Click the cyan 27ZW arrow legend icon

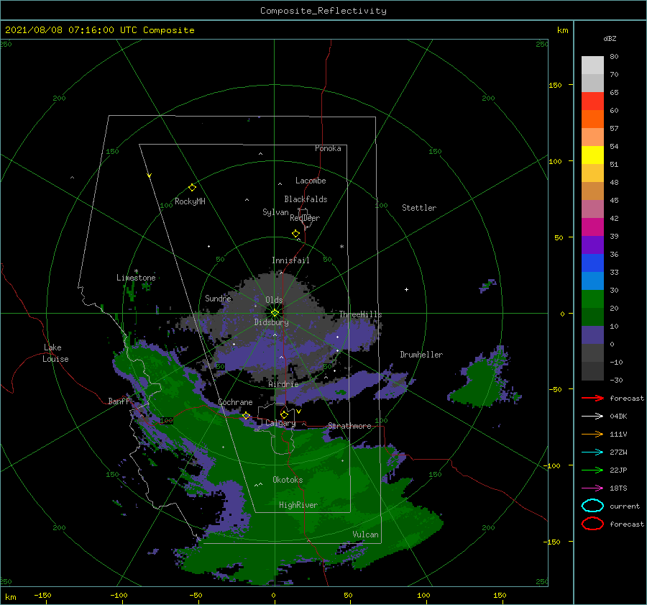[x=592, y=452]
